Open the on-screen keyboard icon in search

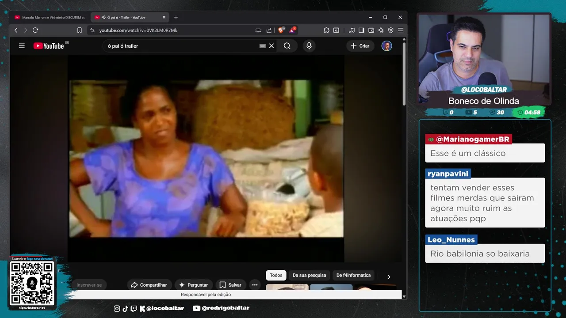263,46
